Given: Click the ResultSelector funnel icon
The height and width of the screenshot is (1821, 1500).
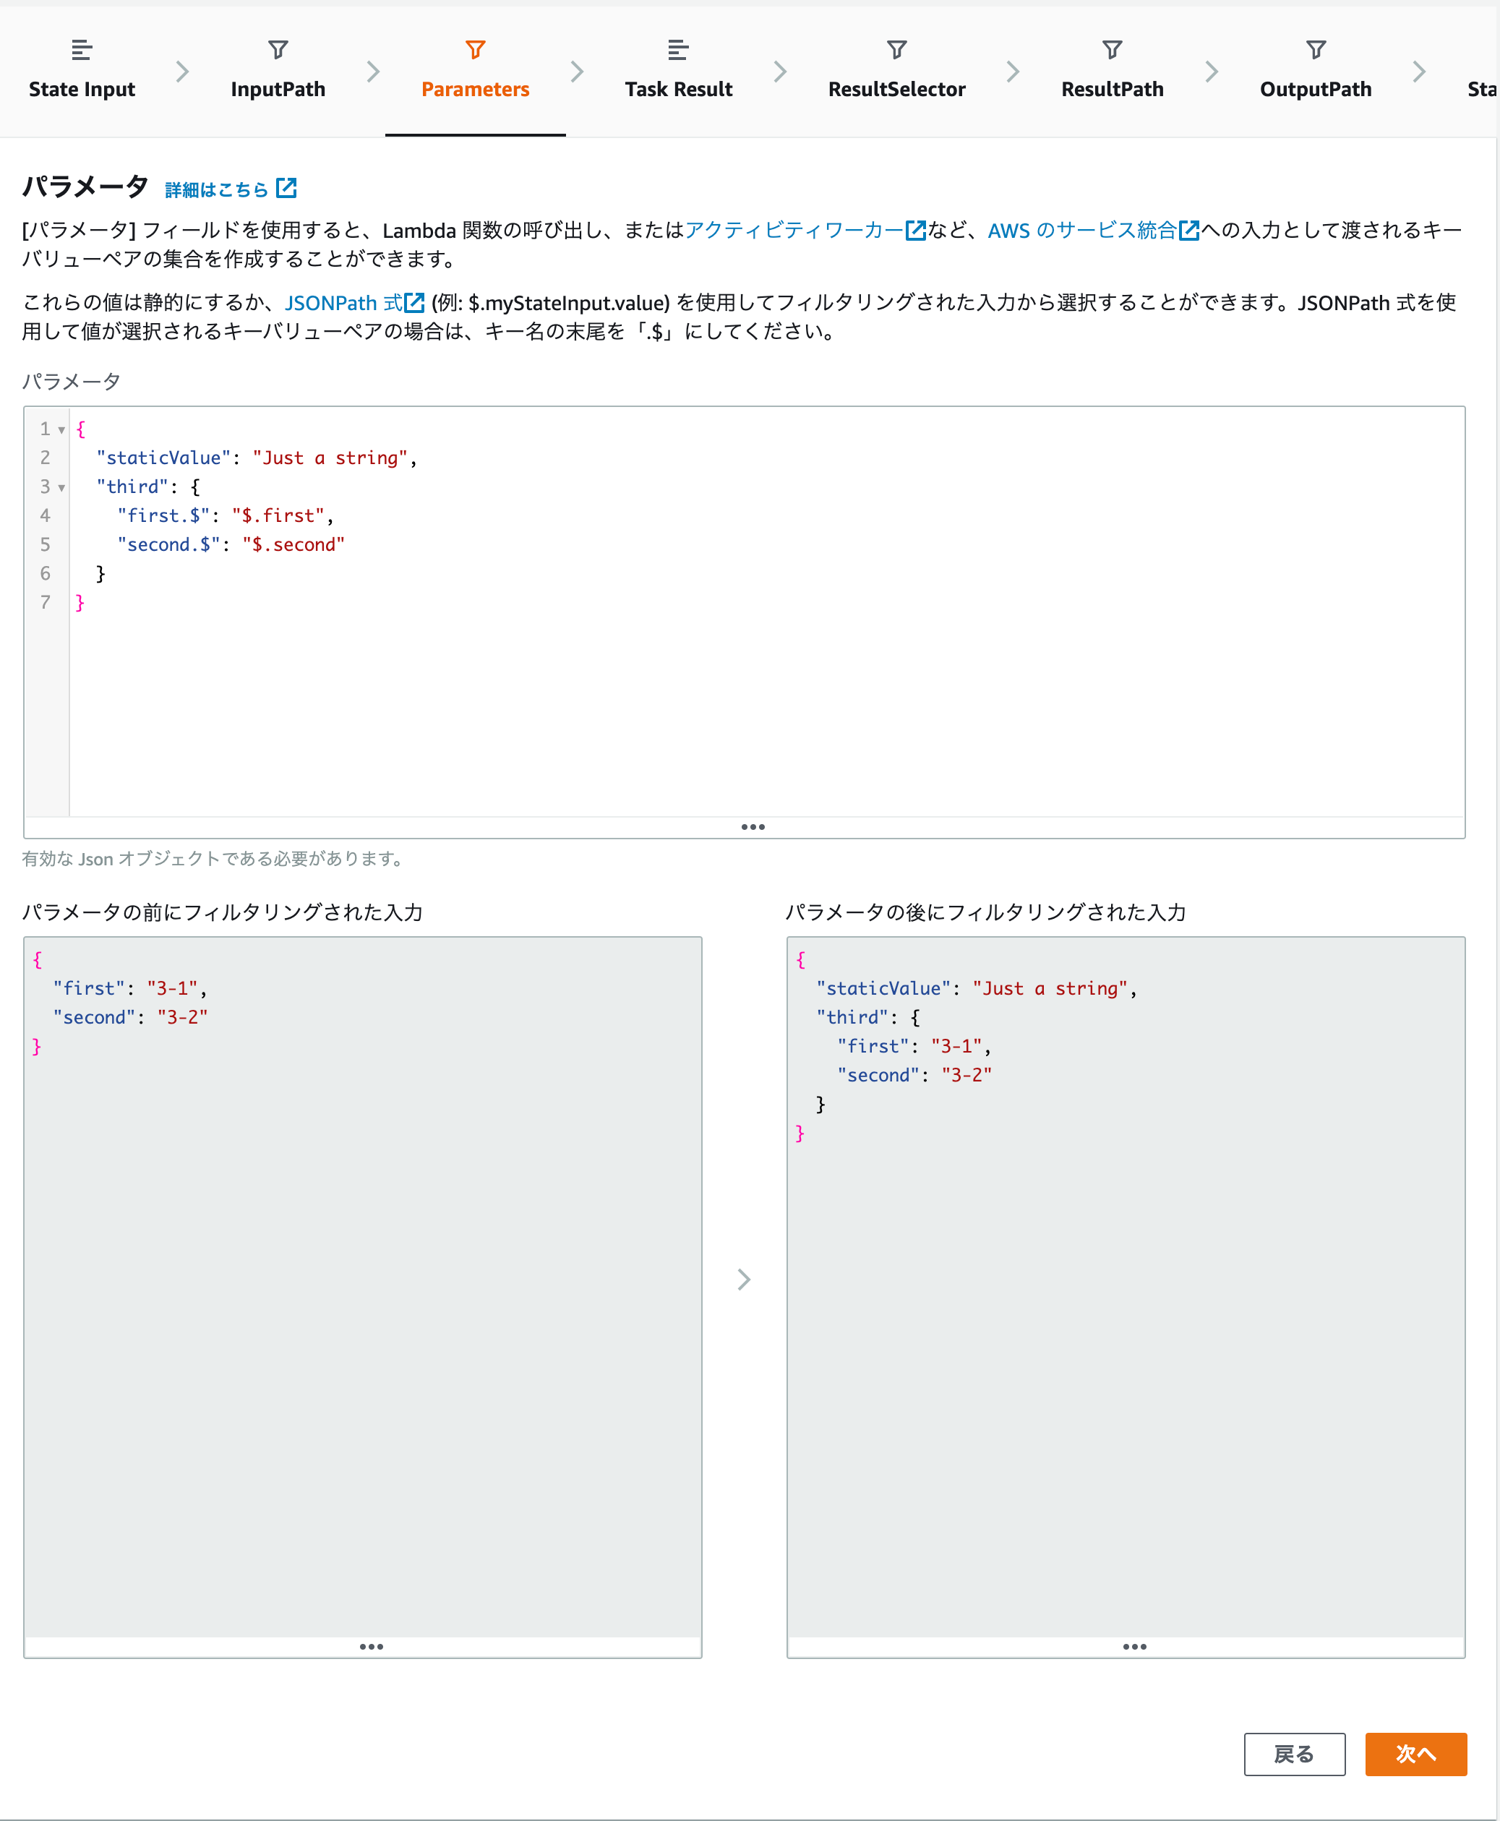Looking at the screenshot, I should click(896, 50).
